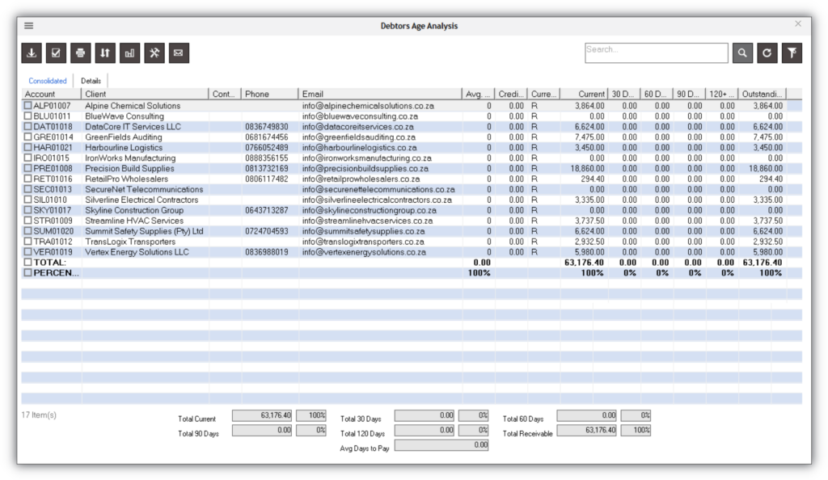Click the print icon
Viewport: 828px width, 480px height.
coord(80,53)
